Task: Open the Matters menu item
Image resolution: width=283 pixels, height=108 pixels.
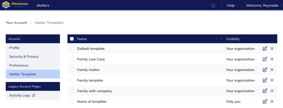Action: [43, 6]
